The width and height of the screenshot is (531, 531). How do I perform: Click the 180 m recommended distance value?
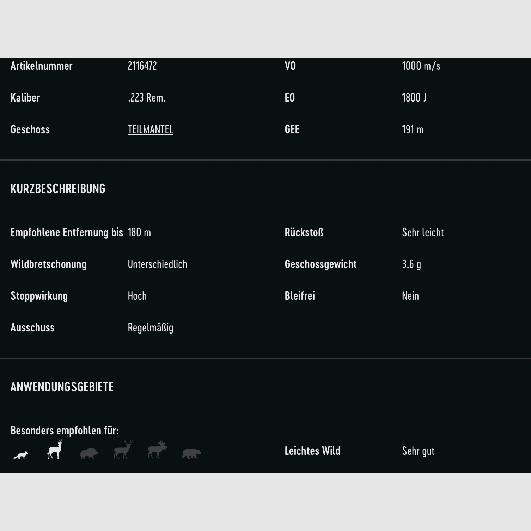click(x=139, y=232)
